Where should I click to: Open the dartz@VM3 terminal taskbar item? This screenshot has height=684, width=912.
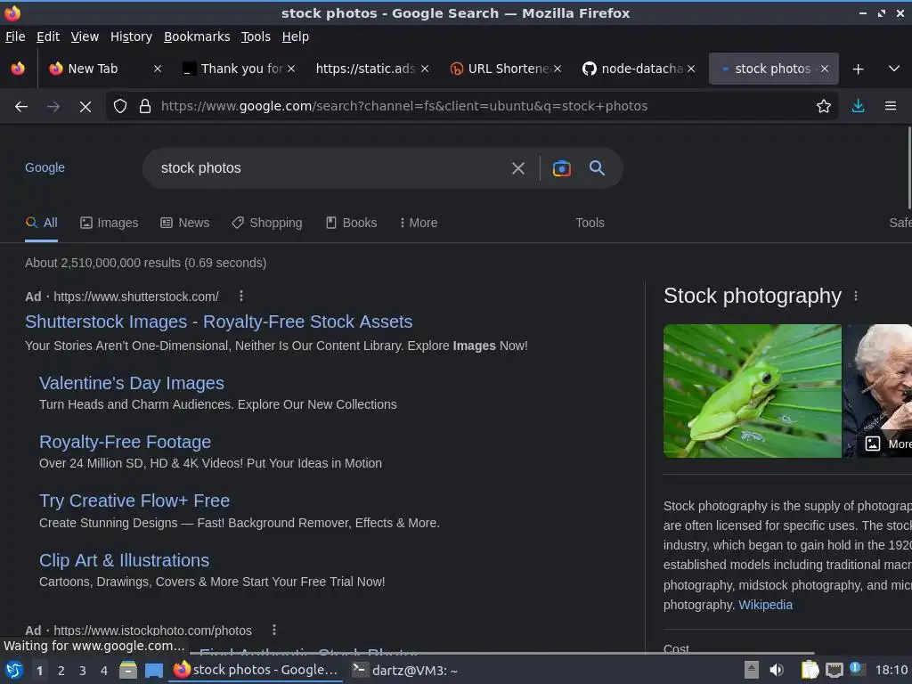(x=405, y=670)
